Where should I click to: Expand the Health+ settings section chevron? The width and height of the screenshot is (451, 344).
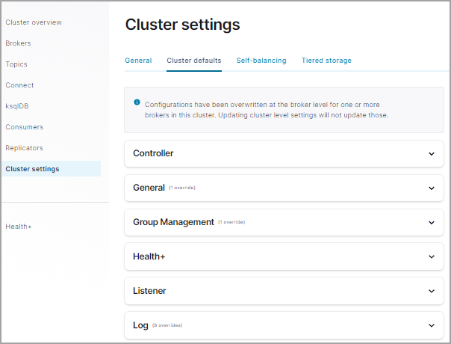tap(431, 257)
